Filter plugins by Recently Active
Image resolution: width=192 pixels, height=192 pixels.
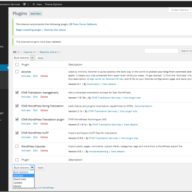coord(48,52)
